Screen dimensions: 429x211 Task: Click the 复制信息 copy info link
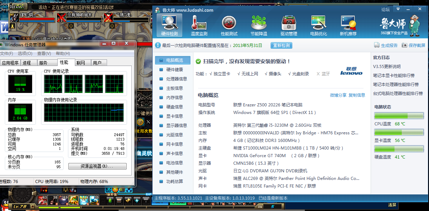click(357, 95)
